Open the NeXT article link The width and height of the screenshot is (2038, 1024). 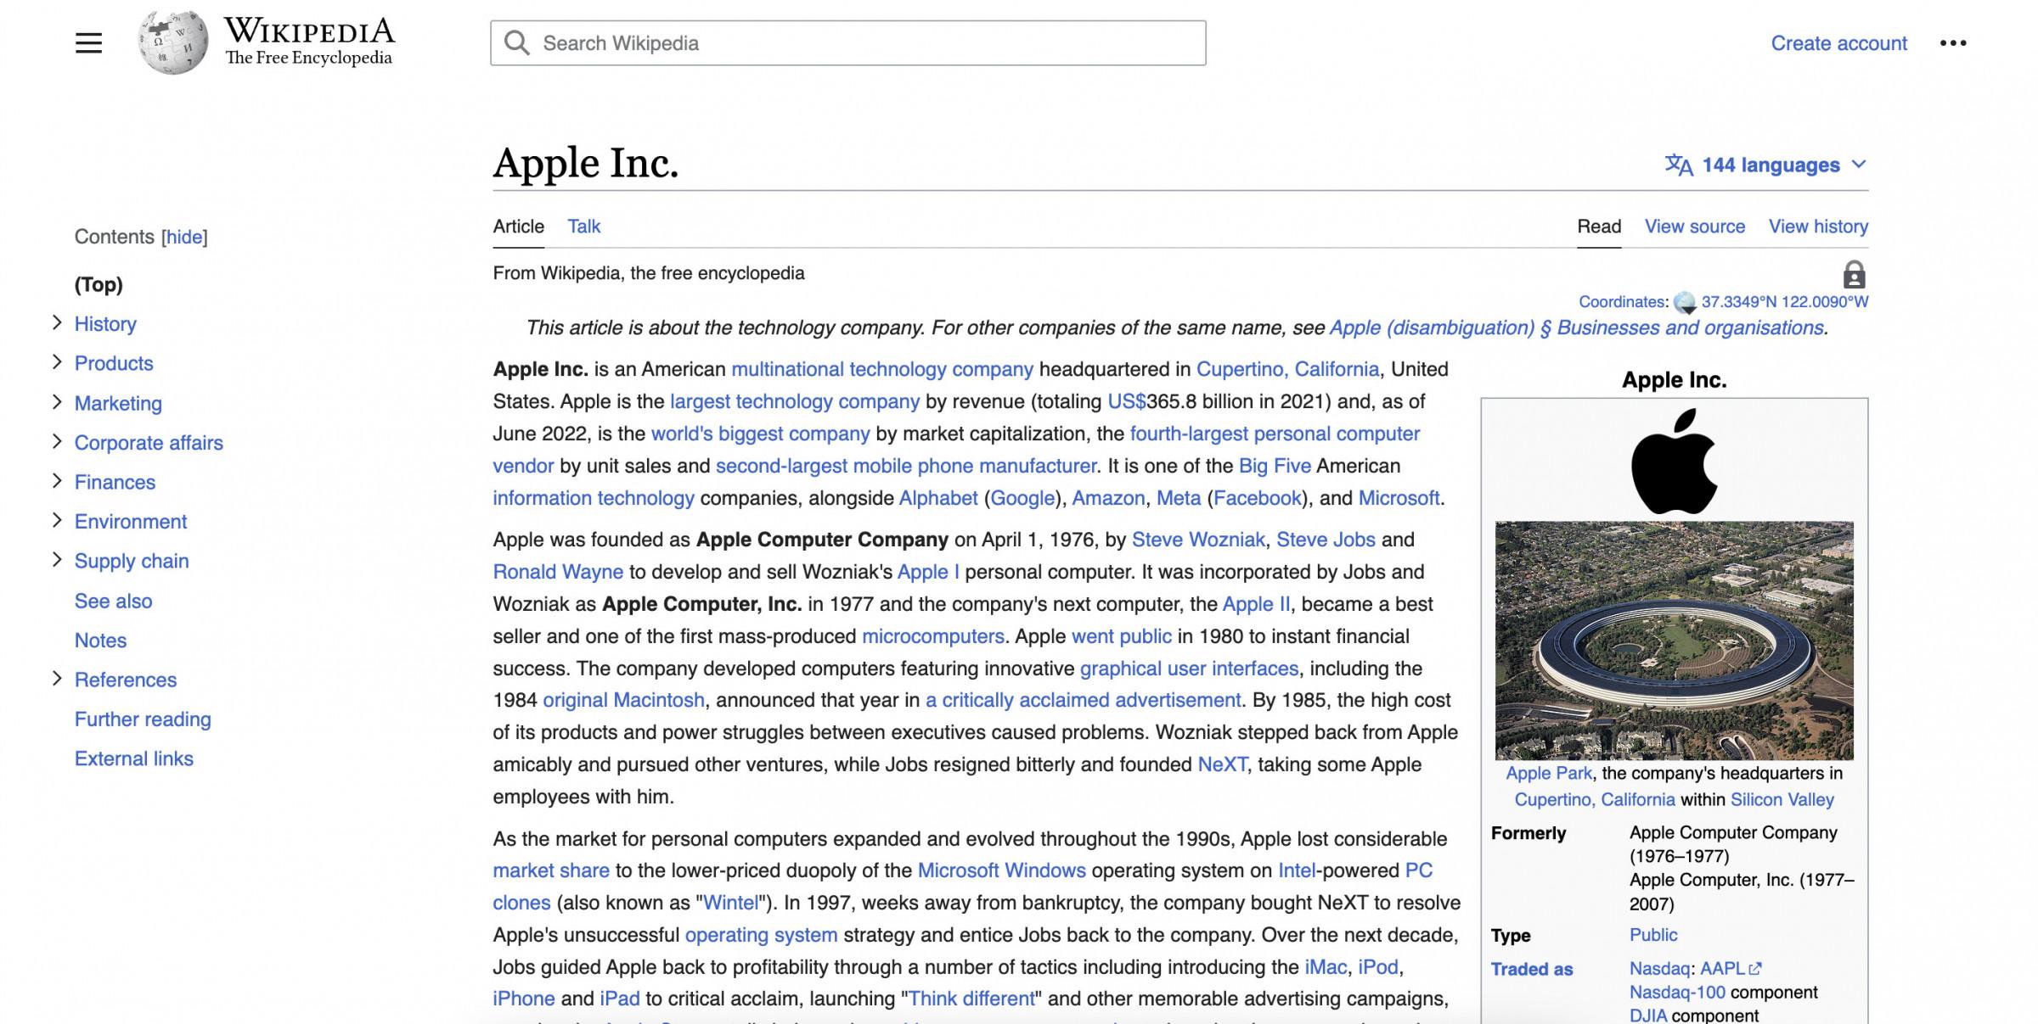[1223, 764]
